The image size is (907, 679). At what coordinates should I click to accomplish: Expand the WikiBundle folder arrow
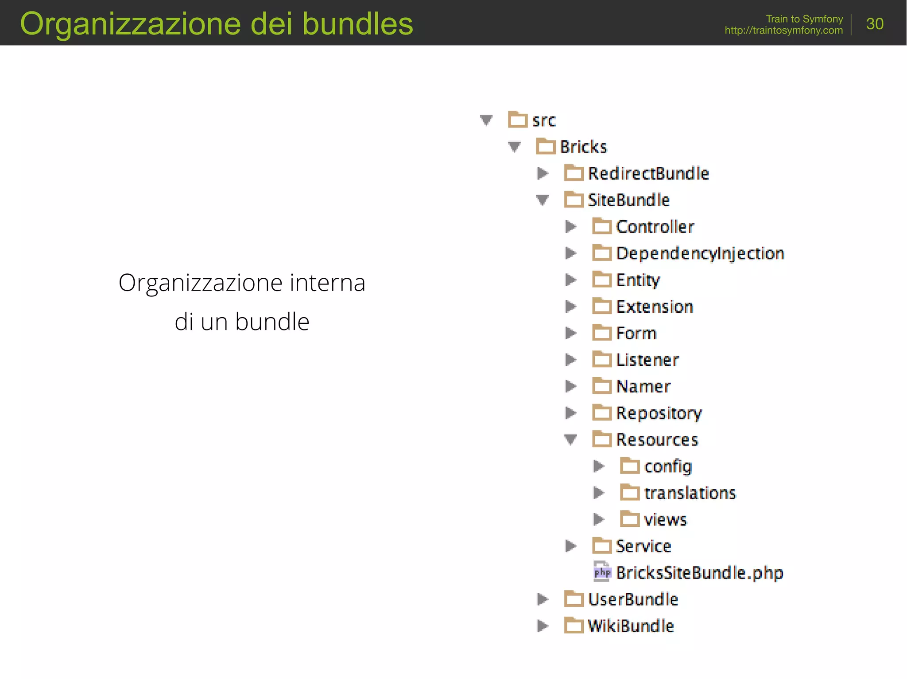[x=543, y=625]
